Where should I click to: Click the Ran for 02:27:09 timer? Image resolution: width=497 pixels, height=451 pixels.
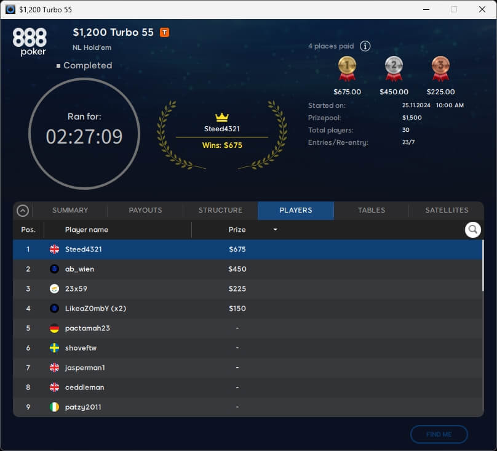point(84,134)
